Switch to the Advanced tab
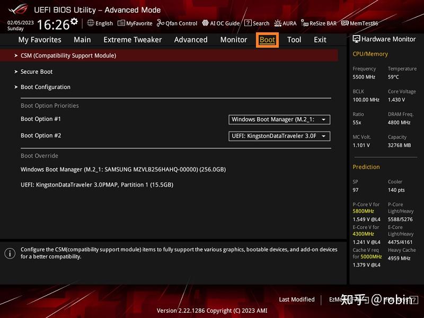This screenshot has width=424, height=318. [x=190, y=39]
